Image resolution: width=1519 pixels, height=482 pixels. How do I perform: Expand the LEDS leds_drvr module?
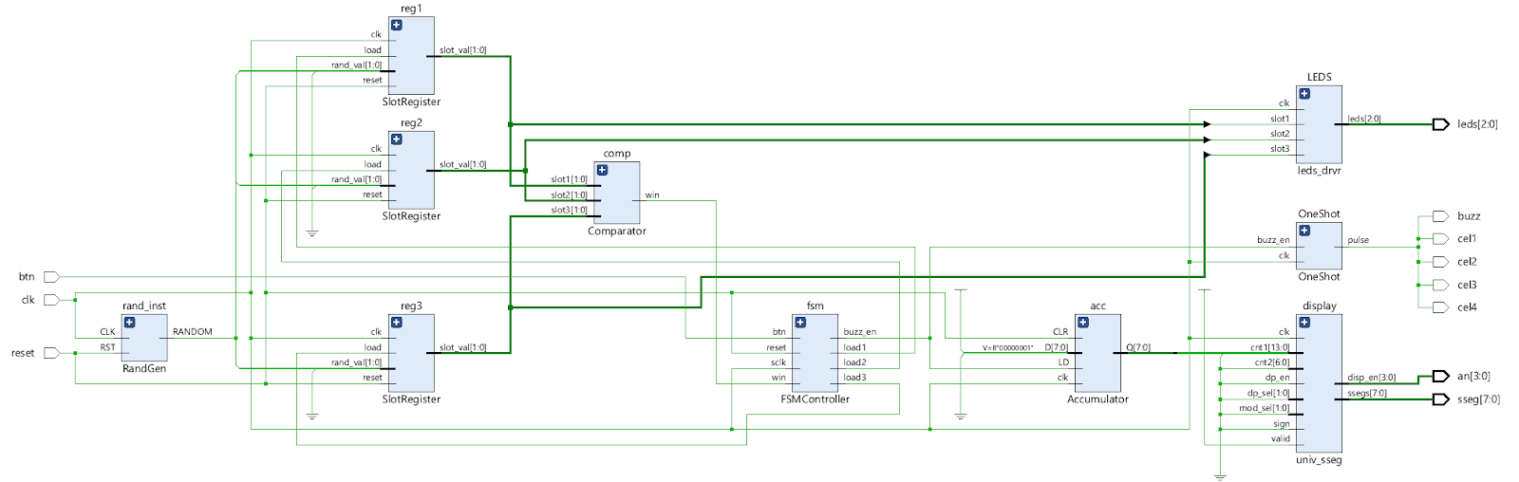(1304, 94)
